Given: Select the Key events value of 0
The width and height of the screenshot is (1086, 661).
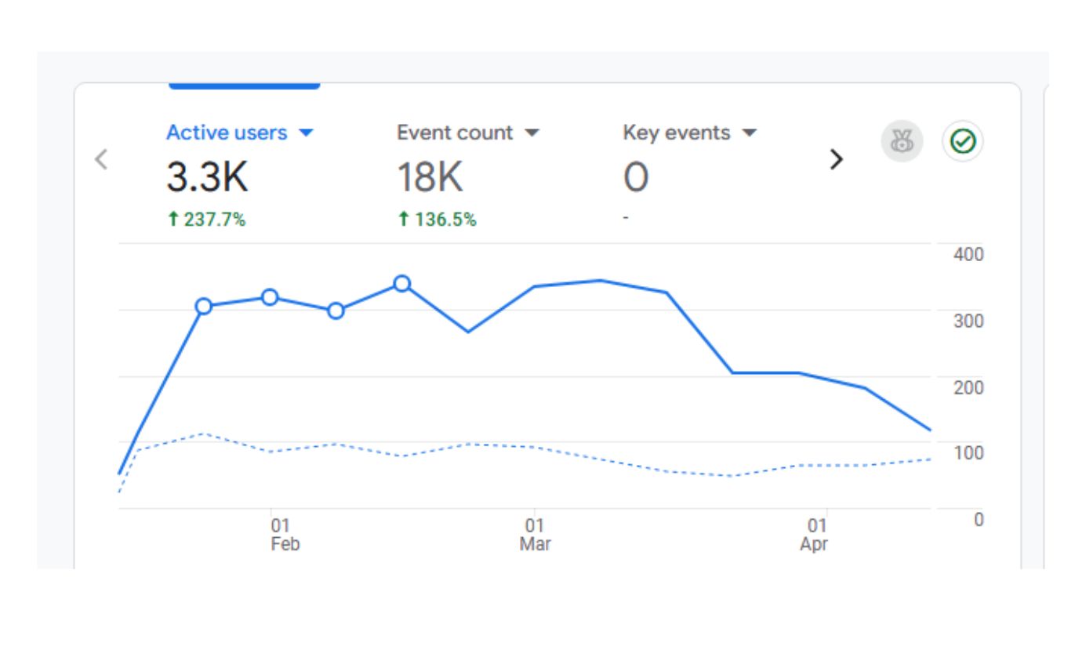Looking at the screenshot, I should click(x=636, y=177).
